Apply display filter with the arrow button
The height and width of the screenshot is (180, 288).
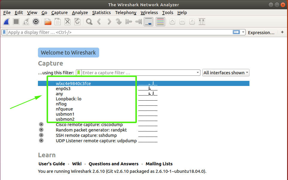[236, 32]
